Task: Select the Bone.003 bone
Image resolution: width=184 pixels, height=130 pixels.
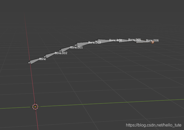Action: pos(85,44)
